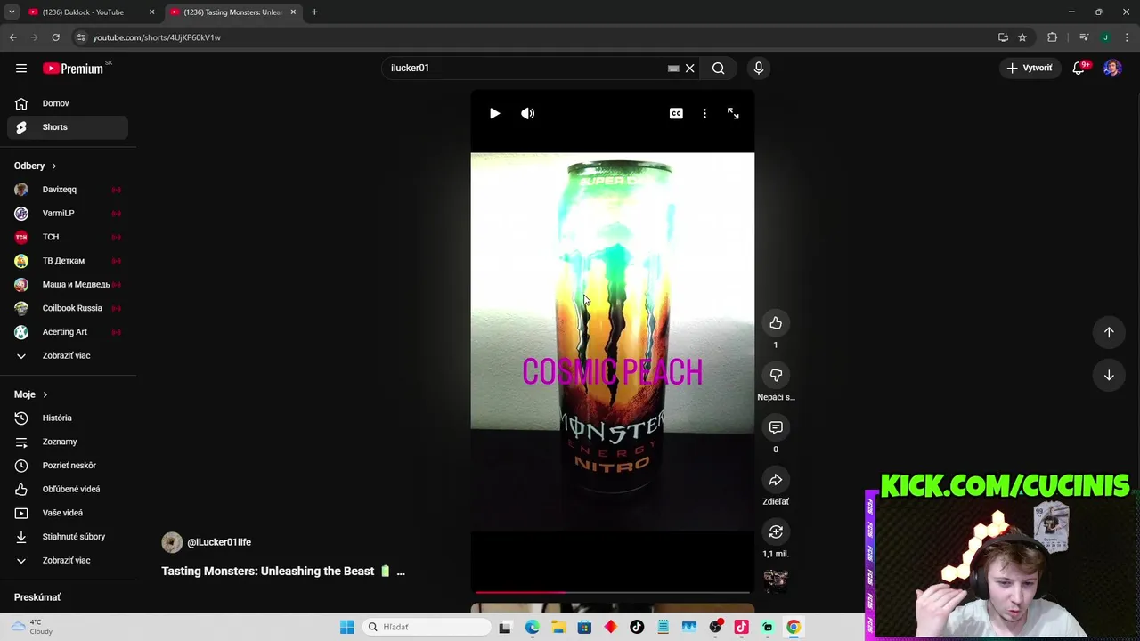This screenshot has height=641, width=1140.
Task: Expand Zobraziť viac under subscriptions
Action: [x=68, y=356]
